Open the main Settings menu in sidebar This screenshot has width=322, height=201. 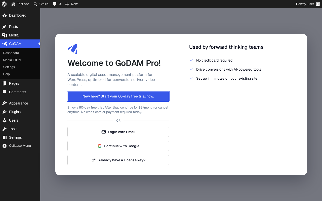click(x=20, y=137)
